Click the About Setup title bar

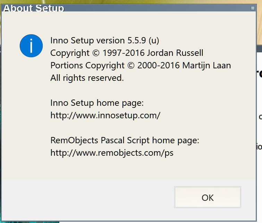(x=129, y=8)
